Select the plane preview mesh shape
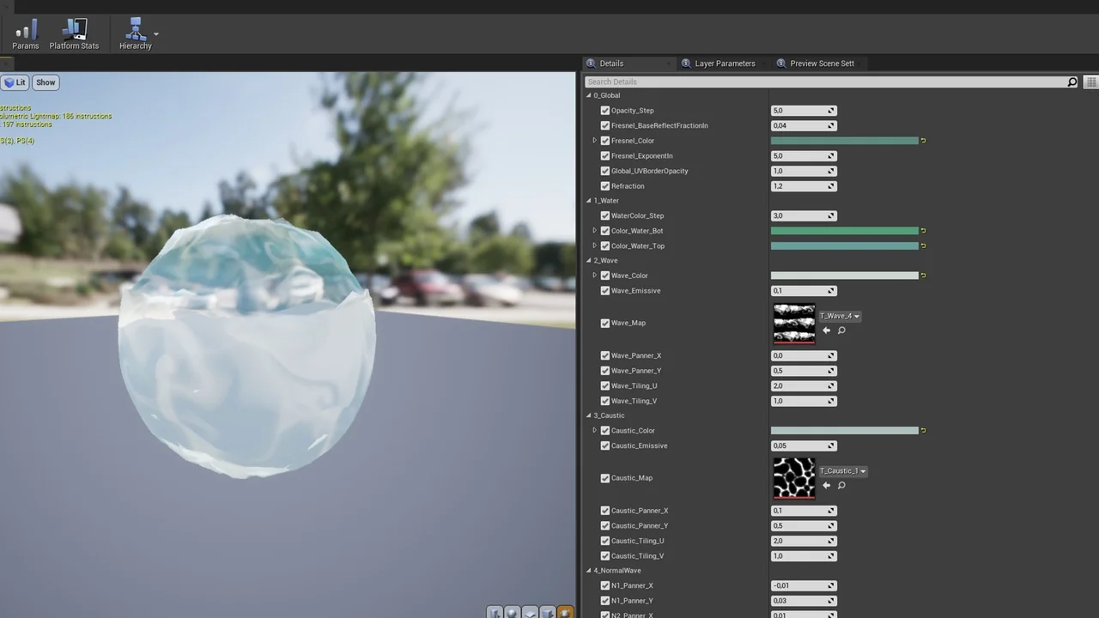Viewport: 1099px width, 618px height. coord(530,613)
